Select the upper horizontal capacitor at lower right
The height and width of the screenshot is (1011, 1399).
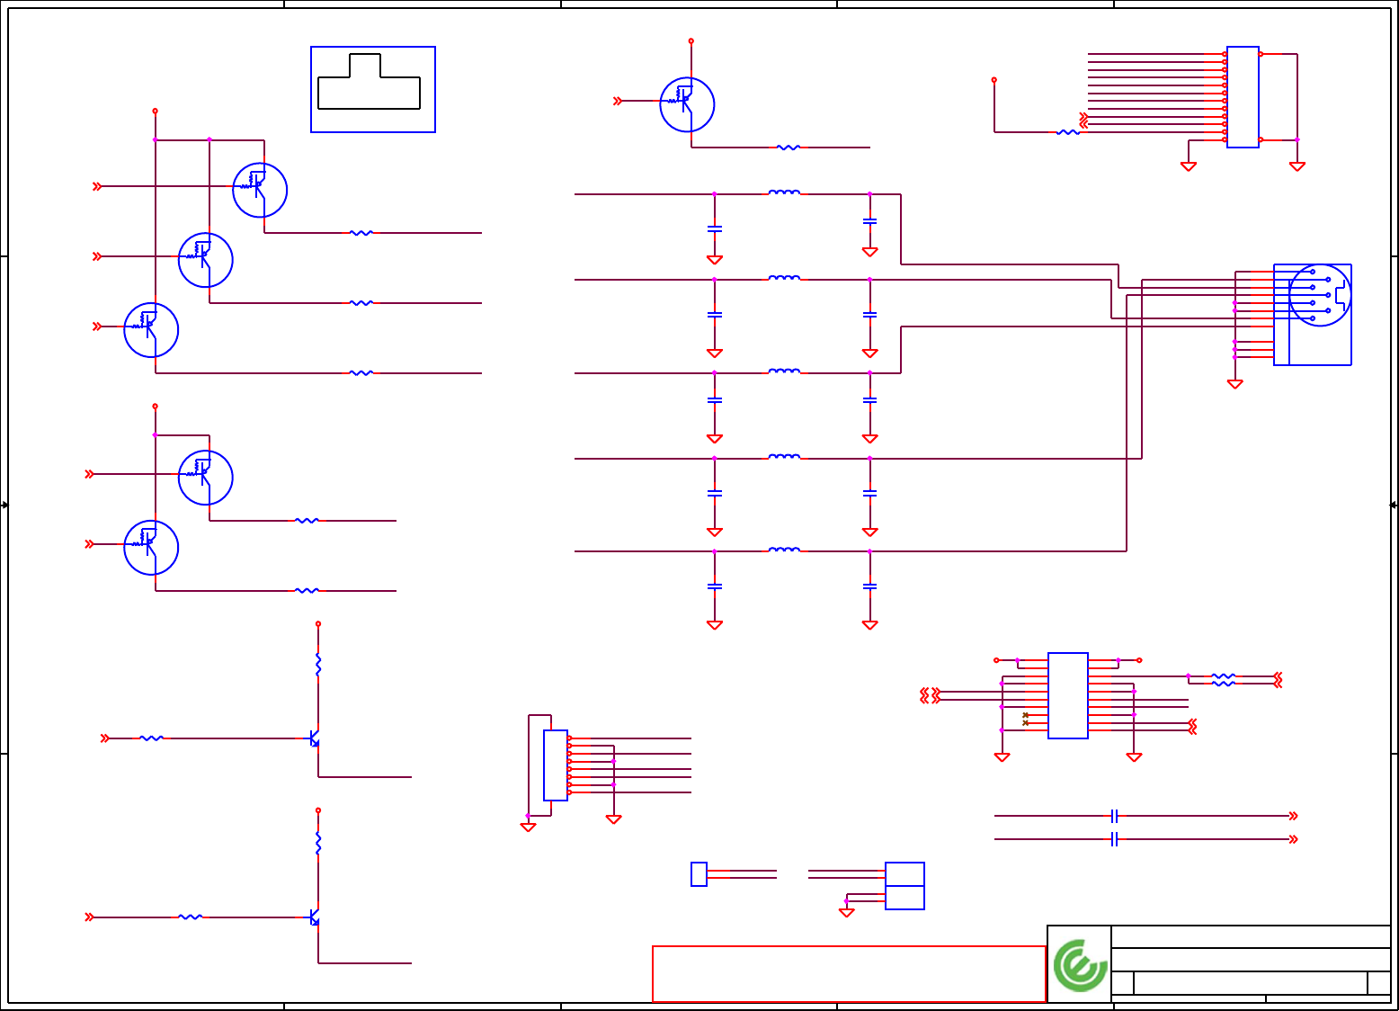tap(1114, 816)
